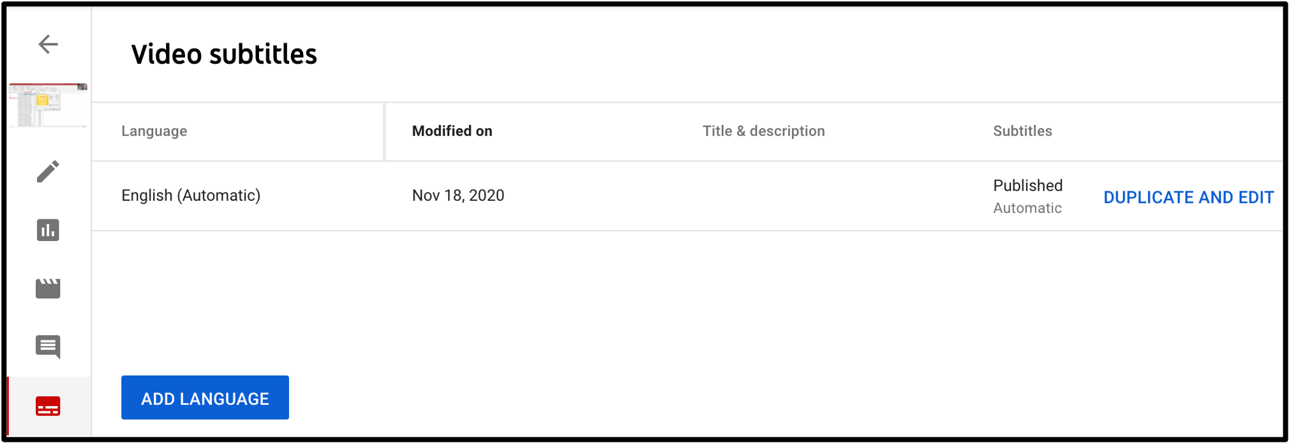Screen dimensions: 1289x443
Task: Open the video thumbnail preview
Action: tap(48, 104)
